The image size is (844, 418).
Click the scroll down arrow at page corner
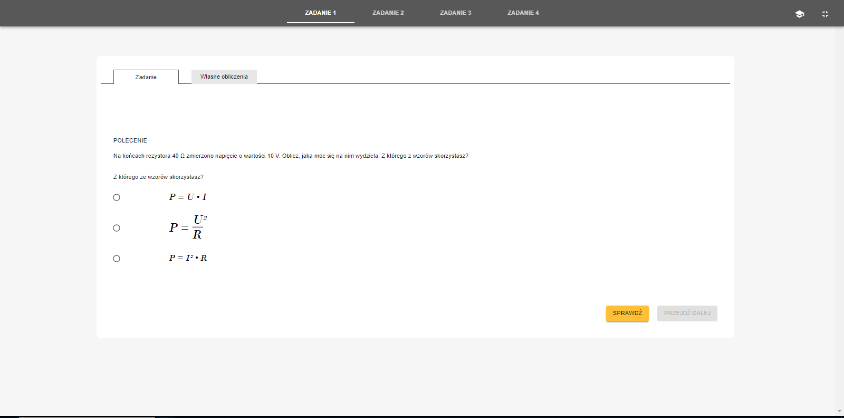click(x=839, y=411)
